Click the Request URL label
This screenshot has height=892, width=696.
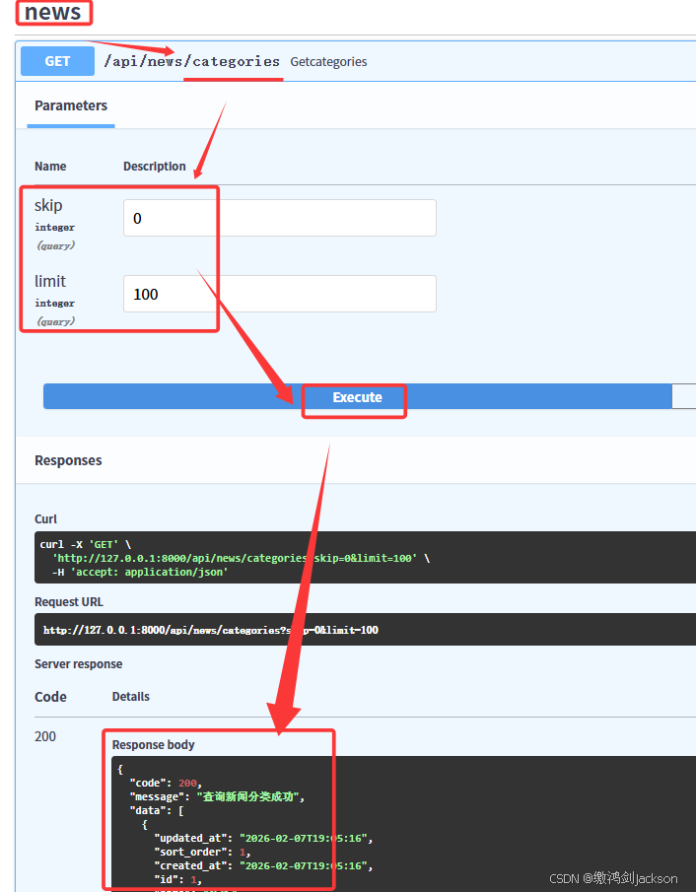(x=69, y=602)
